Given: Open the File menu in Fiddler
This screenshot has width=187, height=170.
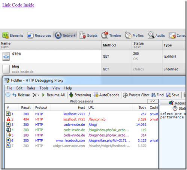Looking at the screenshot, I should 9,88.
